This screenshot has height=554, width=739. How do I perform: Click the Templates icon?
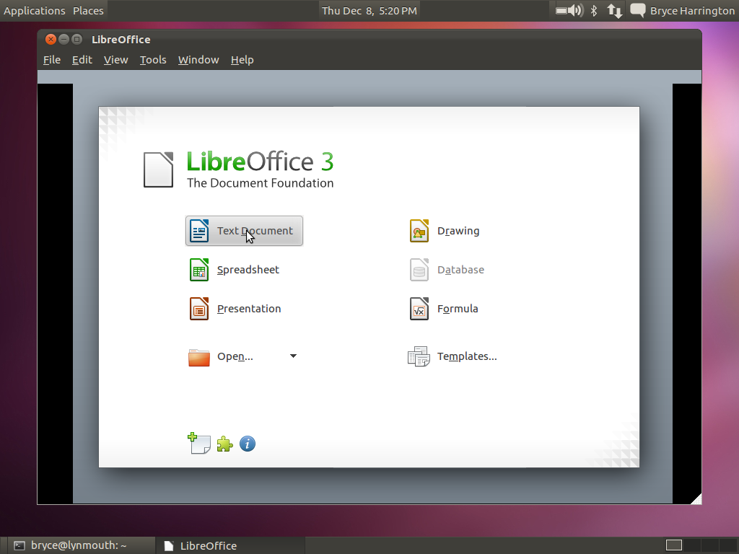click(x=419, y=356)
